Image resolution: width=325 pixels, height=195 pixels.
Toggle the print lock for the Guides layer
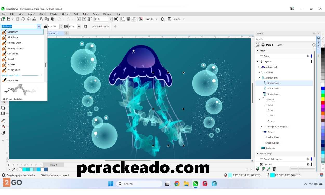click(x=308, y=56)
